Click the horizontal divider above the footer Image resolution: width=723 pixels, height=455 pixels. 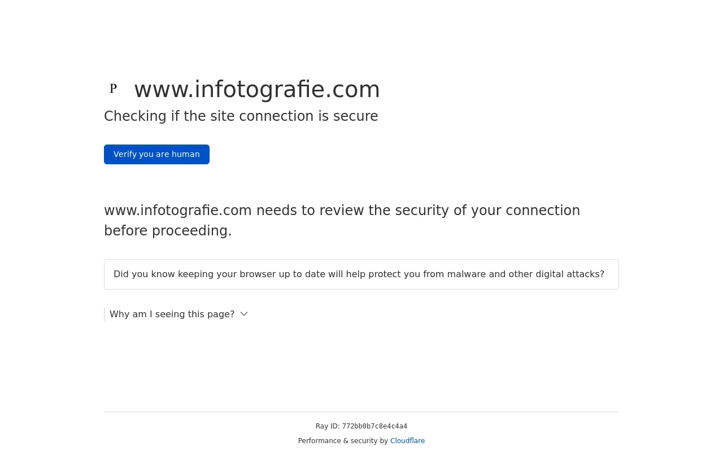[x=361, y=412]
